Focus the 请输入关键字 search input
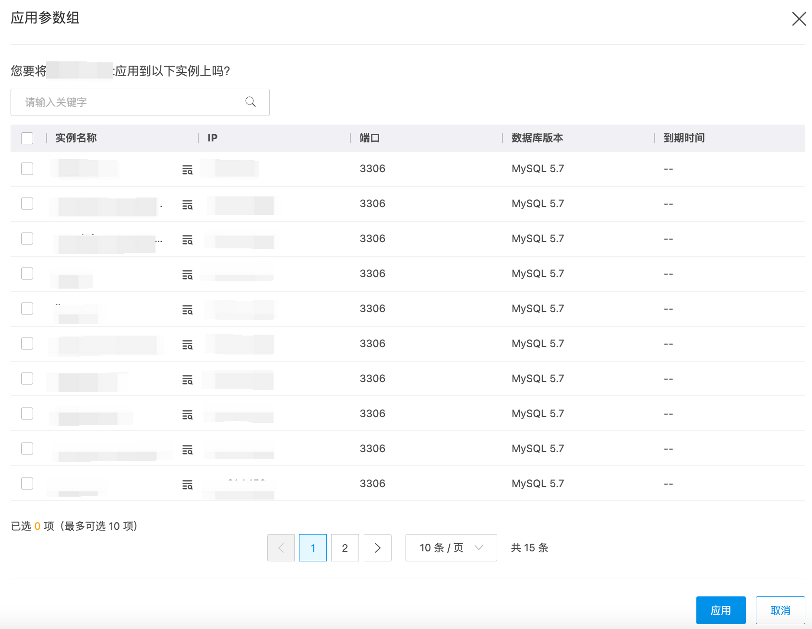The image size is (812, 629). click(130, 102)
